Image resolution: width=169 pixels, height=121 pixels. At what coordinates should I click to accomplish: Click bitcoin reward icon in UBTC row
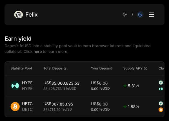[x=161, y=110]
